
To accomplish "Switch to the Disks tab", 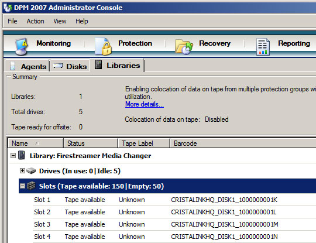I will coord(70,66).
